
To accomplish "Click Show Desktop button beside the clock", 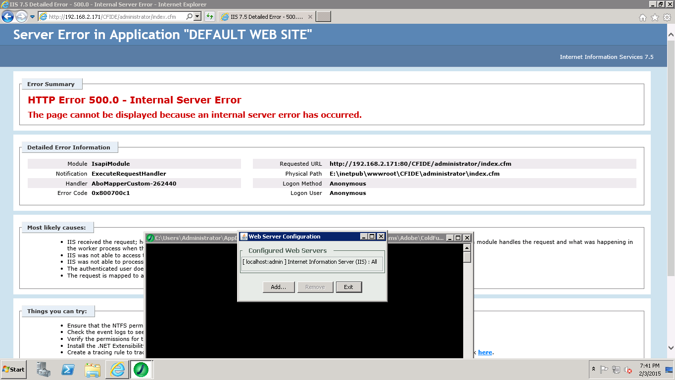I will 669,369.
